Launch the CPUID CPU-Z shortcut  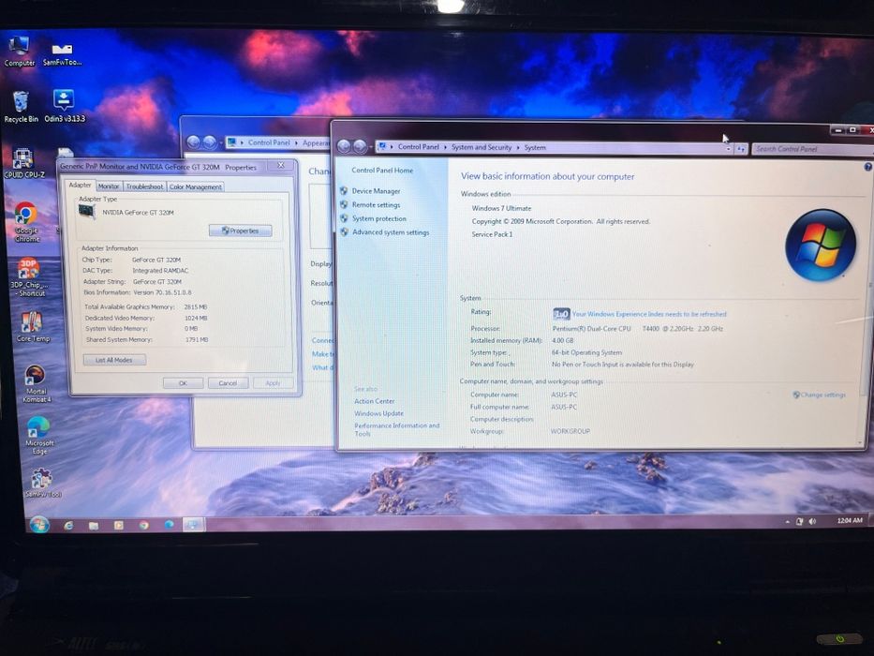[x=24, y=163]
